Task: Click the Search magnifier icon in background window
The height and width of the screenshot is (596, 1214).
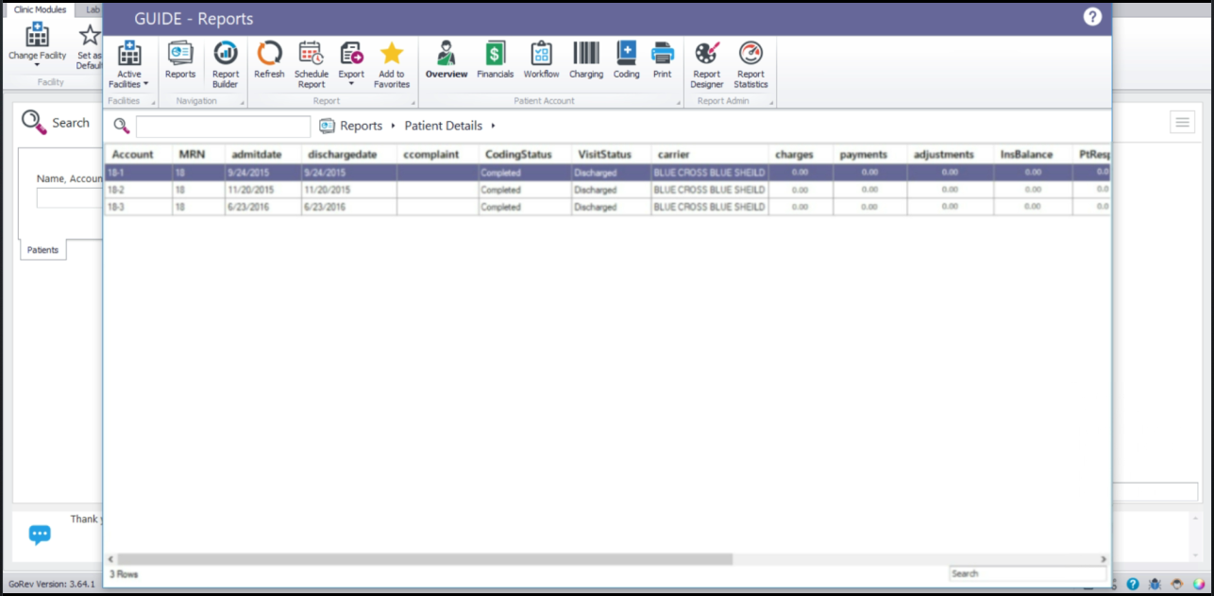Action: click(34, 123)
